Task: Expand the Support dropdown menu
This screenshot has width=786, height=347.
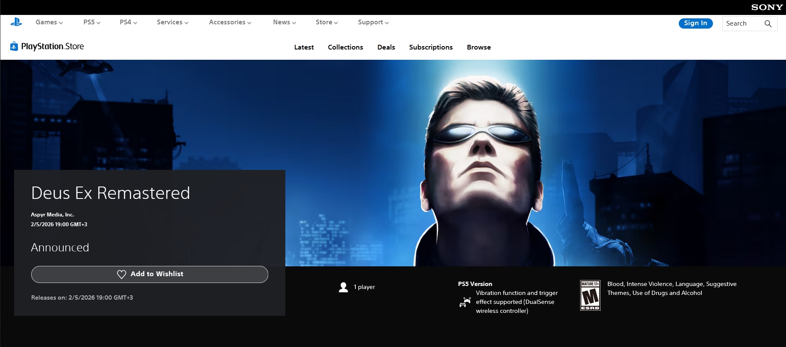Action: click(x=373, y=22)
